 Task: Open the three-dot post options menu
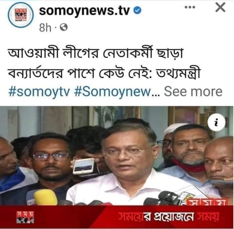point(190,7)
